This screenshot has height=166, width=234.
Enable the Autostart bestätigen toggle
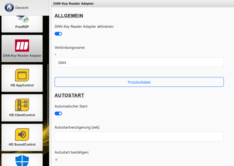pos(58,160)
